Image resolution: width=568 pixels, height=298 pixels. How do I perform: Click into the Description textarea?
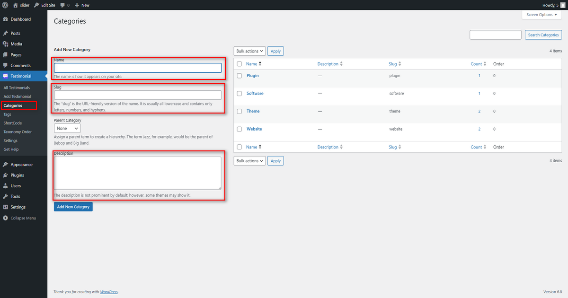138,173
